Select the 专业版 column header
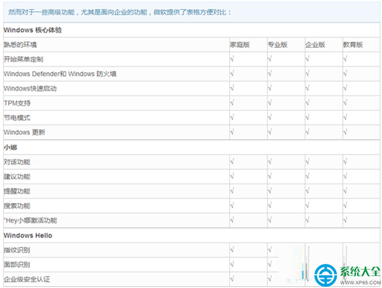The width and height of the screenshot is (382, 288). 278,44
